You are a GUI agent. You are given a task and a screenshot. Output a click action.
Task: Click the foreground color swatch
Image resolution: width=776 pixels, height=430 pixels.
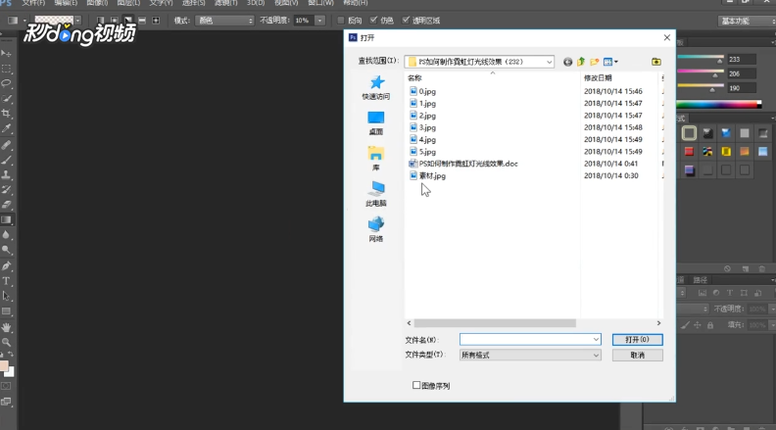[4, 366]
